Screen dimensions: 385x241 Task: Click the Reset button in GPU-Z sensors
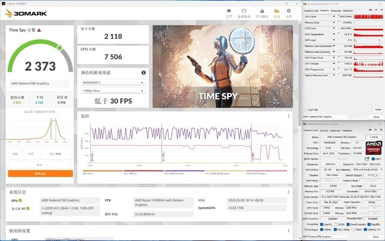tap(377, 110)
